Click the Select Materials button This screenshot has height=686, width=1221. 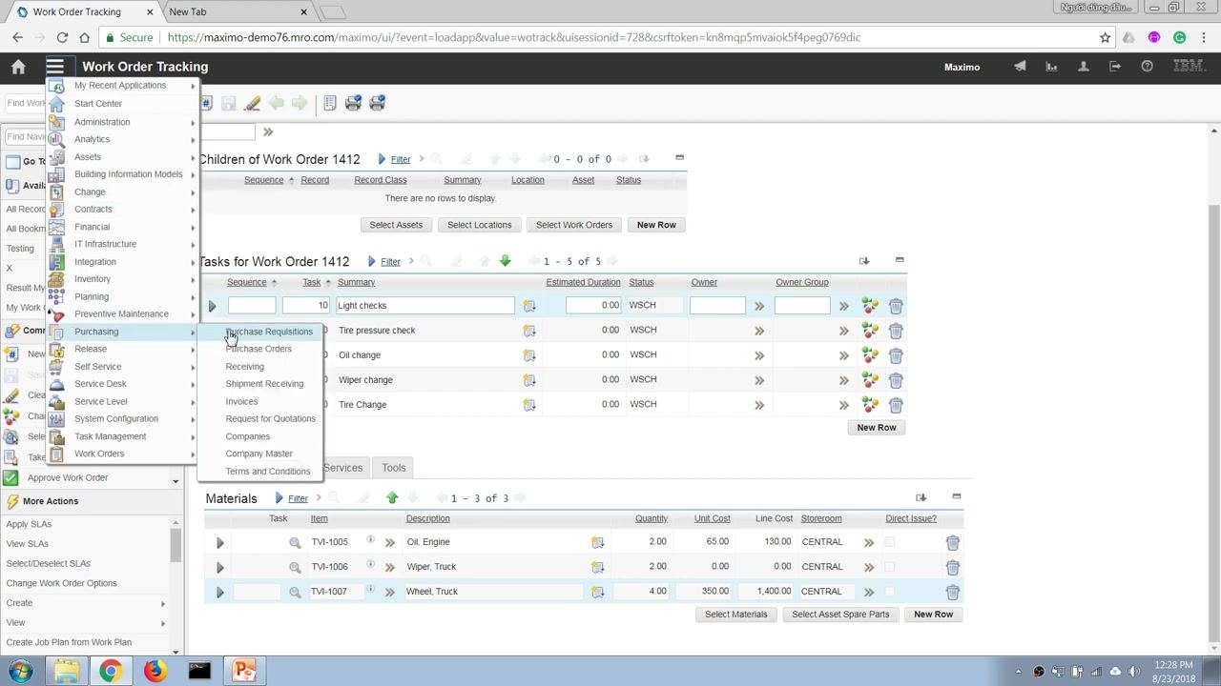(736, 615)
